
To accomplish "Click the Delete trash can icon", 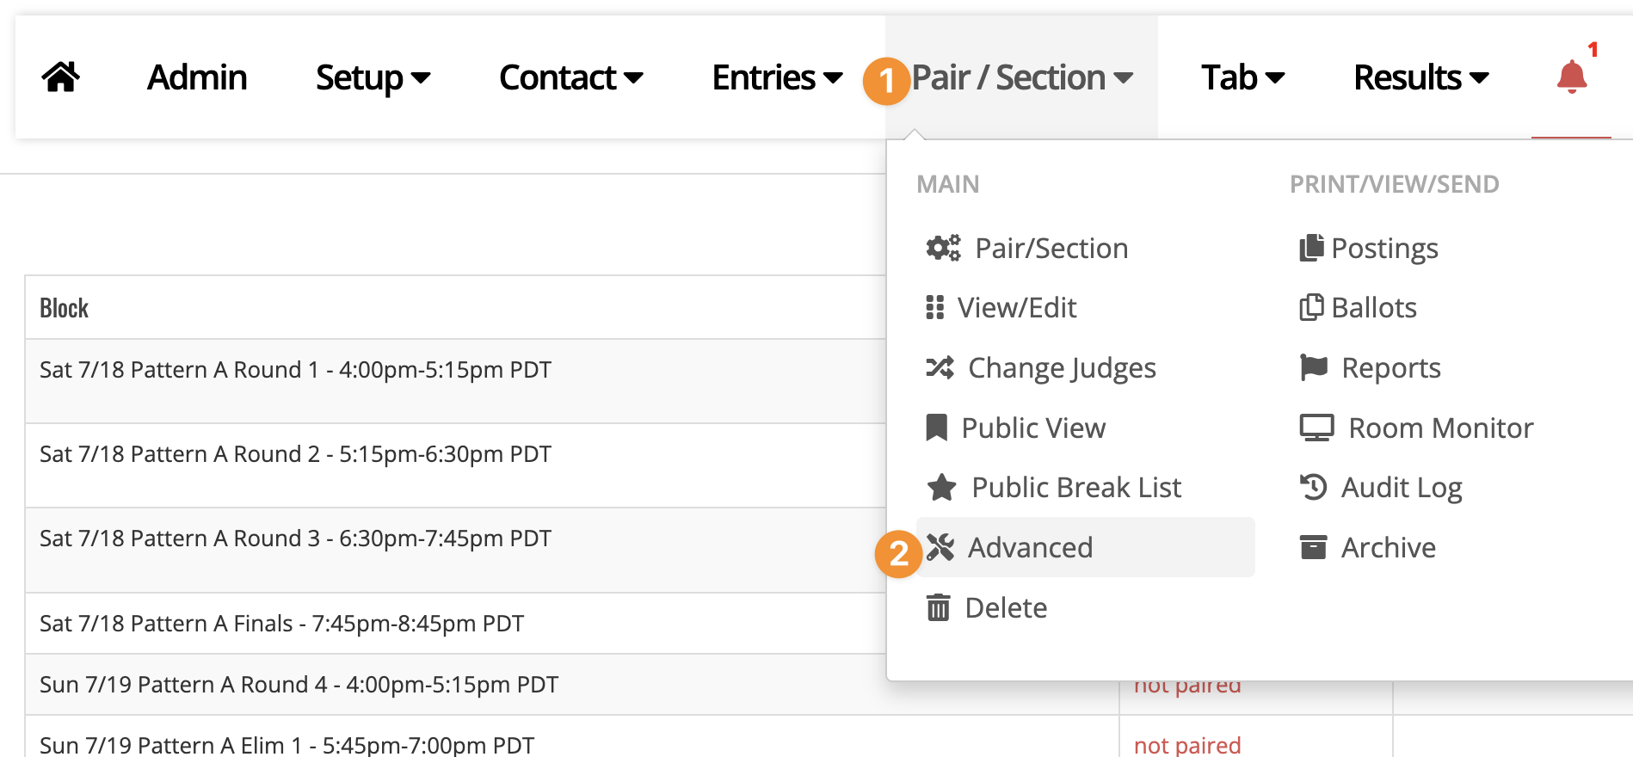I will [938, 607].
